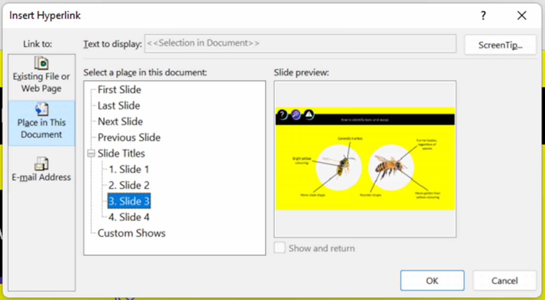The width and height of the screenshot is (545, 300).
Task: Select First Slide in the document tree
Action: [119, 90]
